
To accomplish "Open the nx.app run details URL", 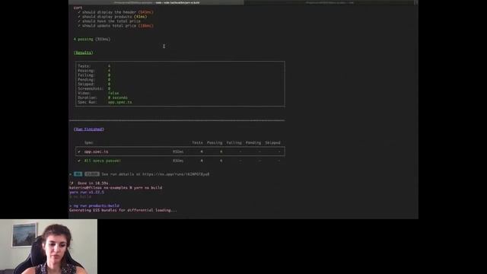I will click(x=176, y=174).
